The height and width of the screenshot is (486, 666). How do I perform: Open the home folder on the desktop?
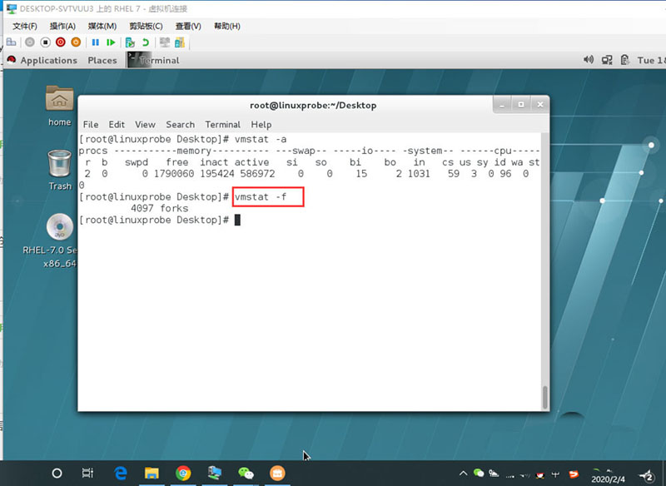click(58, 104)
